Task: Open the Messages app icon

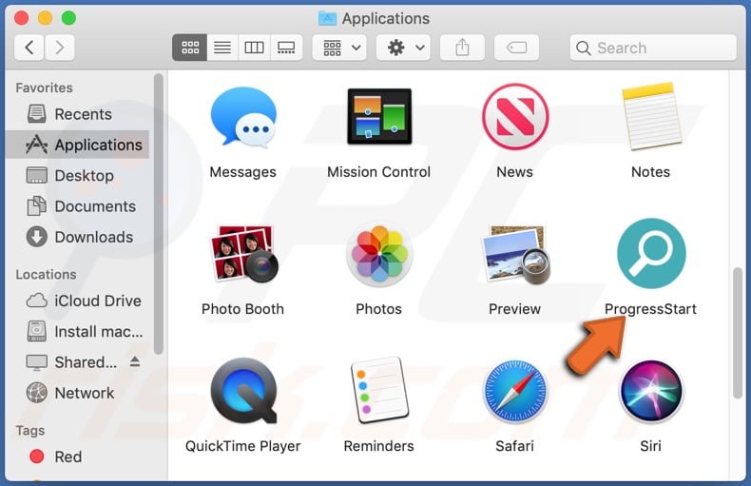Action: [x=243, y=117]
